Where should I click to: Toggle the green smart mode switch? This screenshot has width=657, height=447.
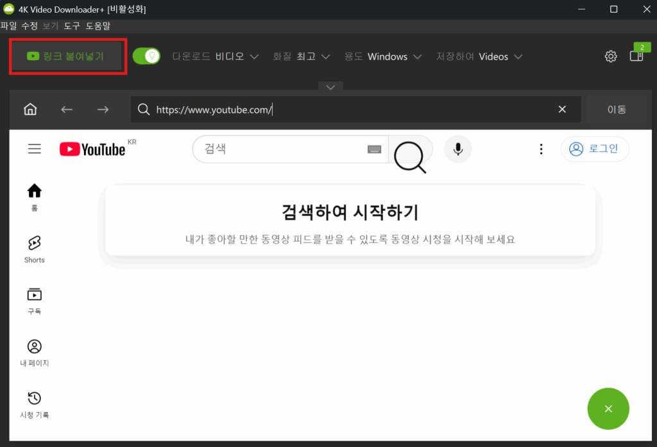(146, 56)
